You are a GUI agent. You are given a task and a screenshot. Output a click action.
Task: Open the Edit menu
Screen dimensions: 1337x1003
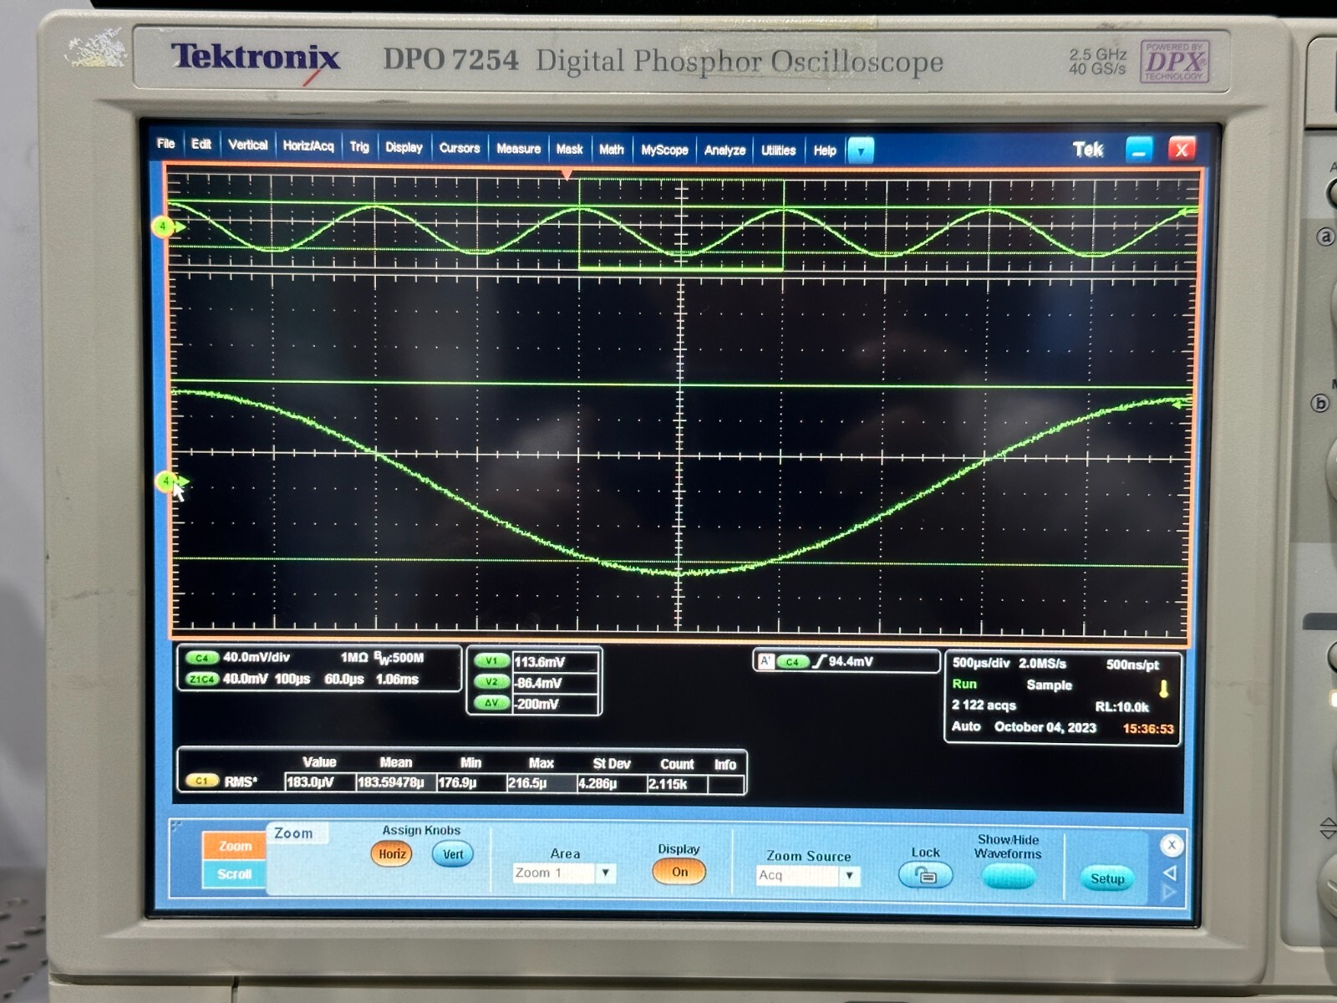point(201,144)
